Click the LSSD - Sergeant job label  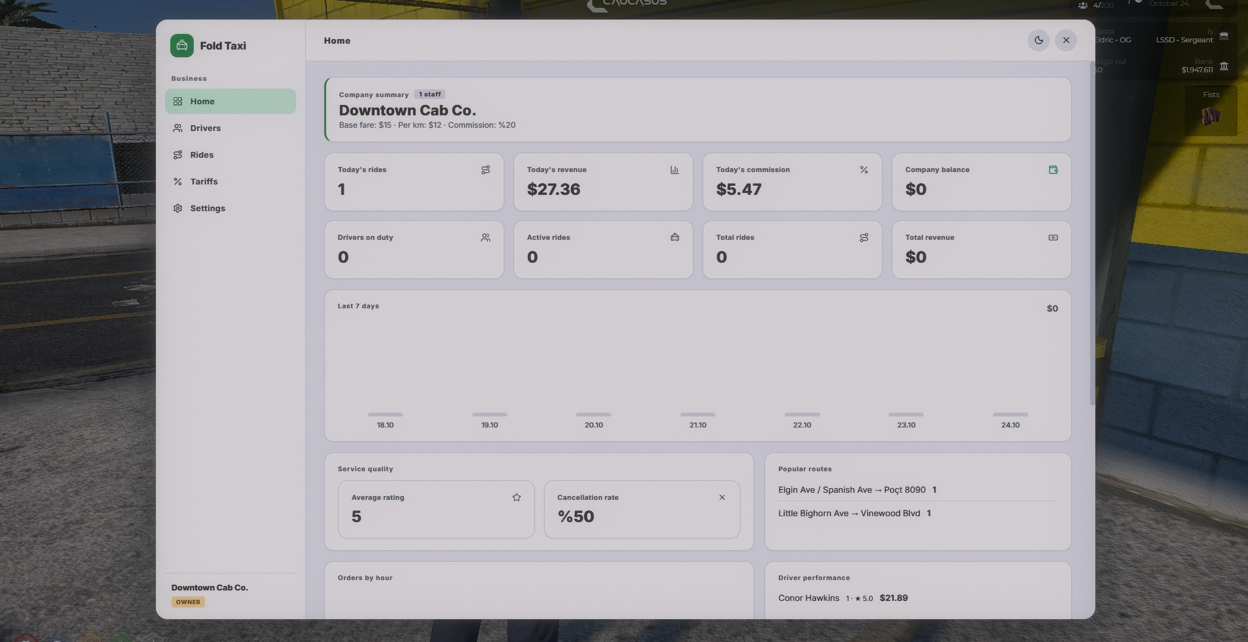point(1185,40)
